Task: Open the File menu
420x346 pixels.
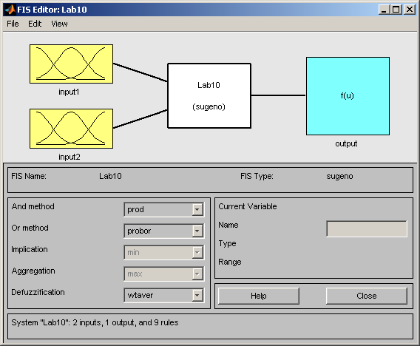Action: 13,24
